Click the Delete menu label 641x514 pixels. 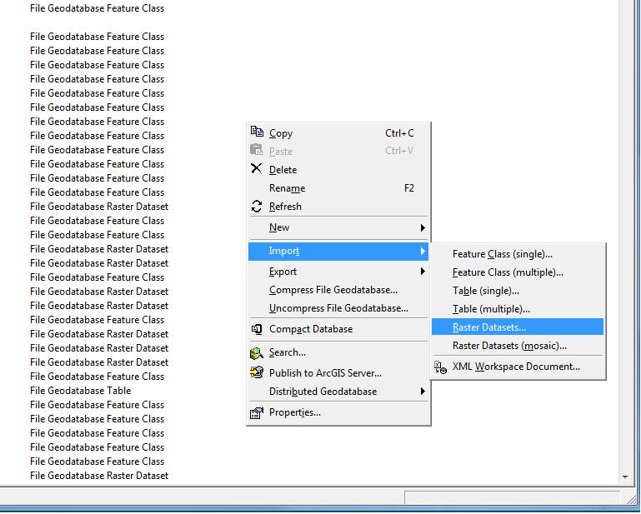[x=283, y=170]
